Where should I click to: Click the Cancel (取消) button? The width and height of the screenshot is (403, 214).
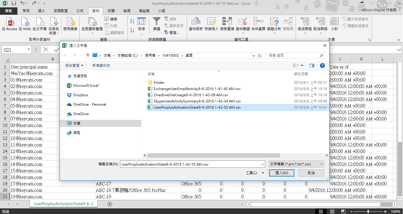pyautogui.click(x=311, y=173)
